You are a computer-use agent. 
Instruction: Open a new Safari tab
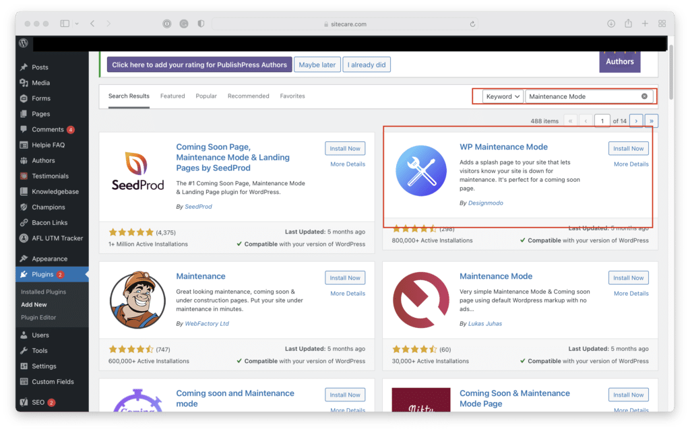pos(645,24)
